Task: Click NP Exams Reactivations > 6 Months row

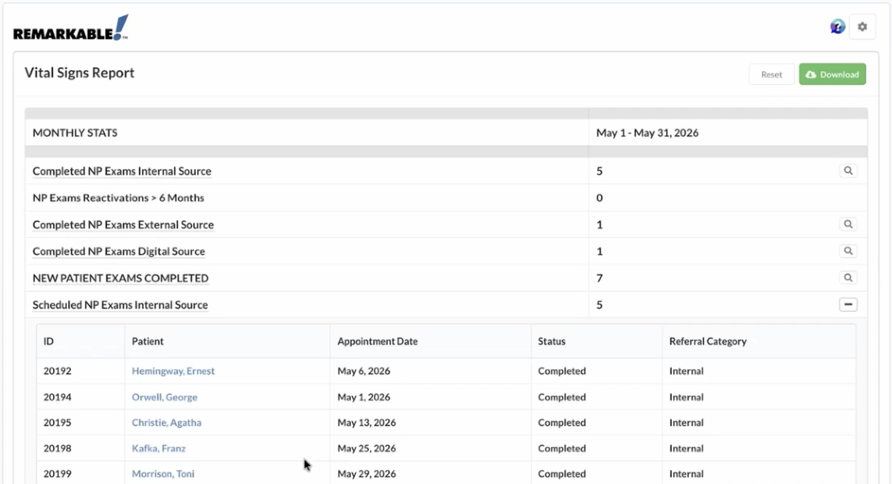Action: click(446, 198)
